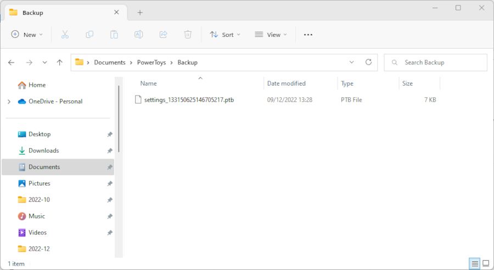Screen dimensions: 494x270
Task: Open Documents in navigation pane
Action: coord(58,167)
